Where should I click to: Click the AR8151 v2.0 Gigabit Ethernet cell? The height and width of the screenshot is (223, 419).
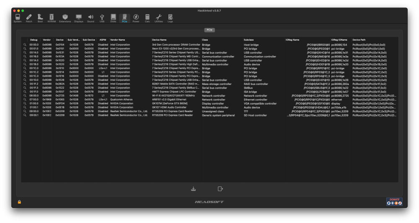(169, 100)
